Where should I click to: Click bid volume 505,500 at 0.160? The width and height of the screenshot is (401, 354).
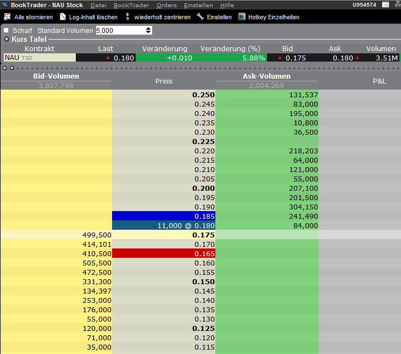[97, 263]
